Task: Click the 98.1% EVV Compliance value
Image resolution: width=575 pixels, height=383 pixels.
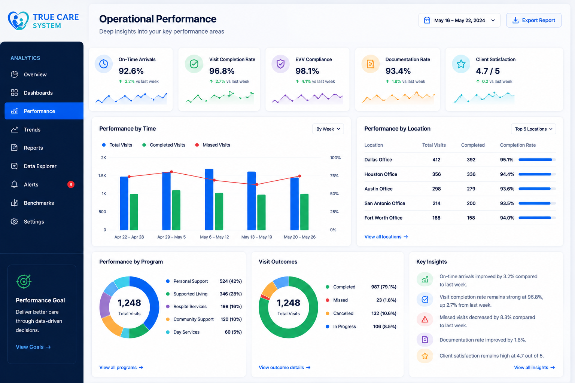Action: pyautogui.click(x=307, y=71)
